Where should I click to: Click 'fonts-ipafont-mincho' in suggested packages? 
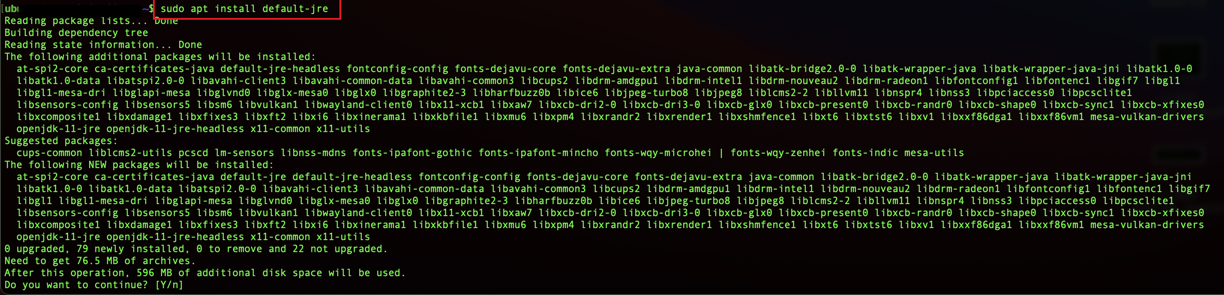[538, 153]
